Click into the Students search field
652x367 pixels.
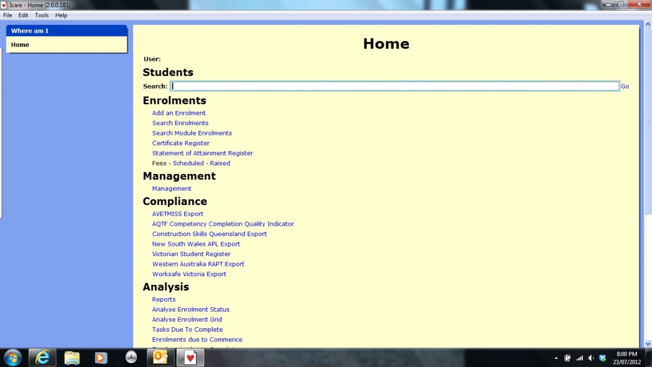[x=394, y=86]
